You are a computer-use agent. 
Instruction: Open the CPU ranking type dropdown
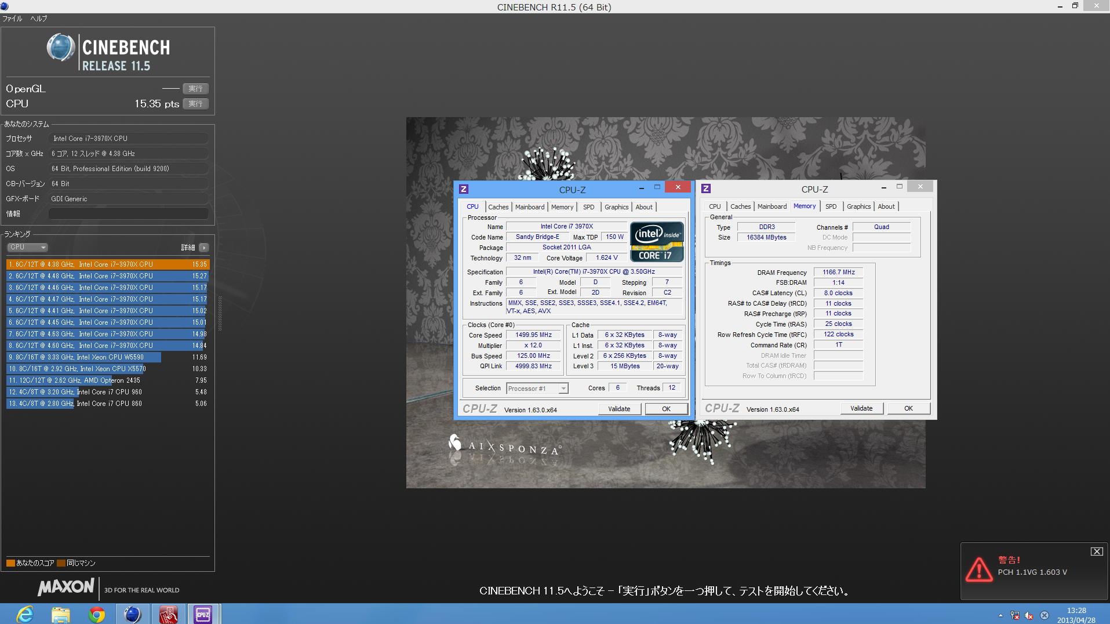click(x=27, y=248)
